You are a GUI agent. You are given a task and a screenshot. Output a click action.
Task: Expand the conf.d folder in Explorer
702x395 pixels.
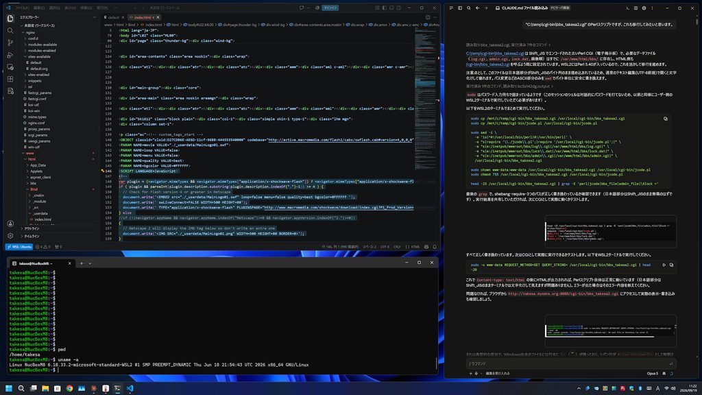[x=33, y=38]
